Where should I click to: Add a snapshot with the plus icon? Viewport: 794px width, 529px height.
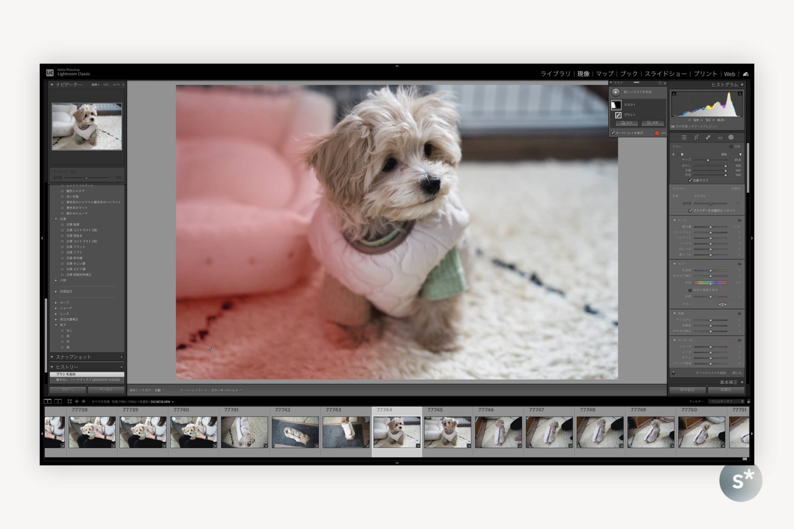pyautogui.click(x=122, y=357)
